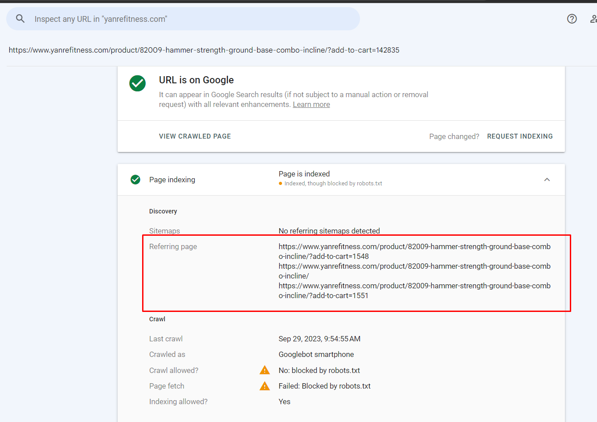
Task: Click referring URL ending add-to-cart=1551
Action: pyautogui.click(x=415, y=291)
